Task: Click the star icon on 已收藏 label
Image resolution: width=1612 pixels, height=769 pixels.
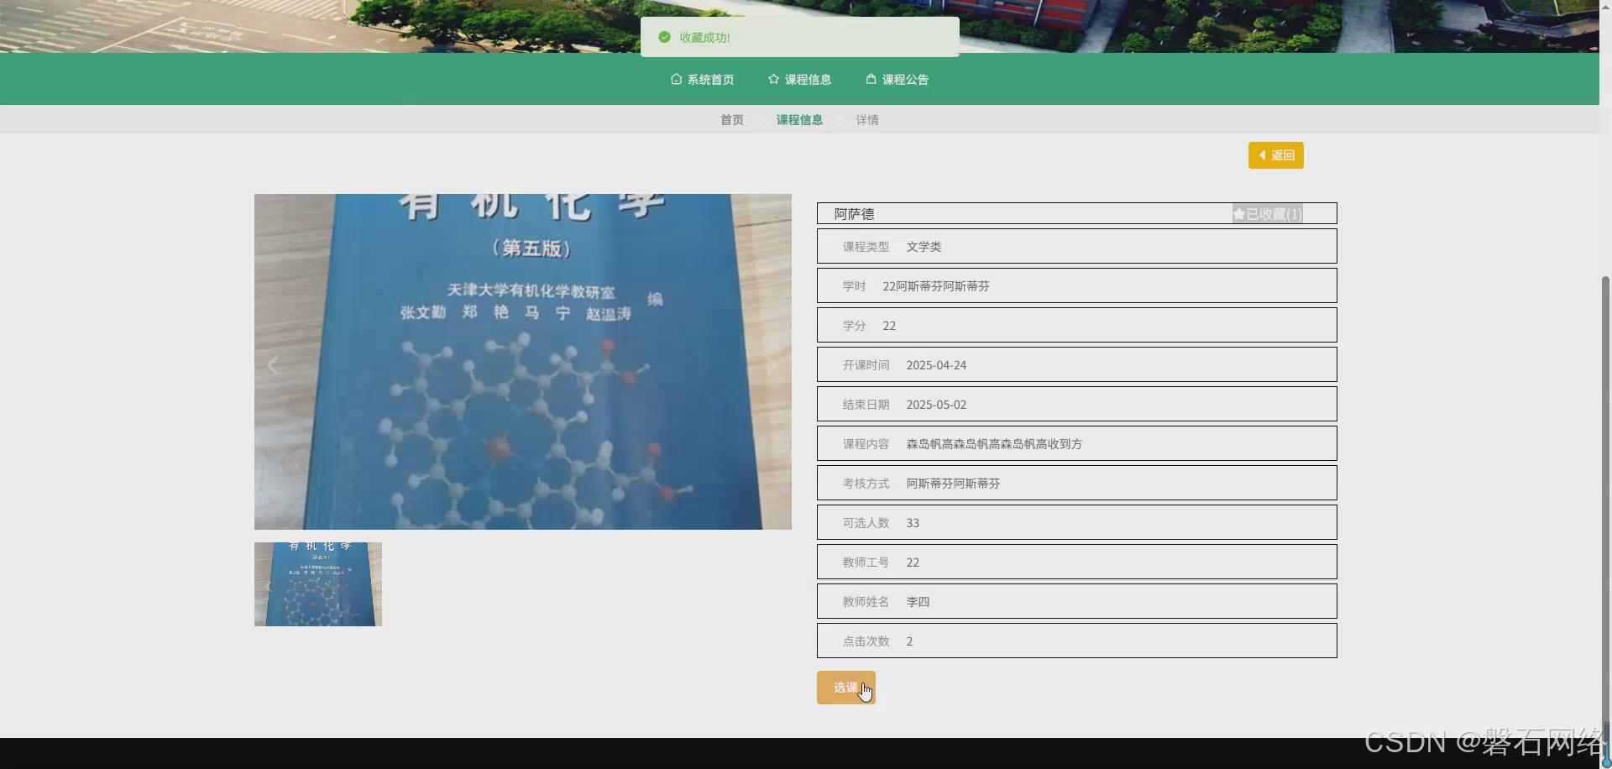Action: click(1238, 213)
